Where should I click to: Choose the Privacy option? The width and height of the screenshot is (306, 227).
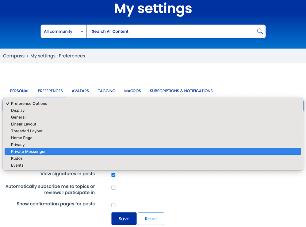18,145
